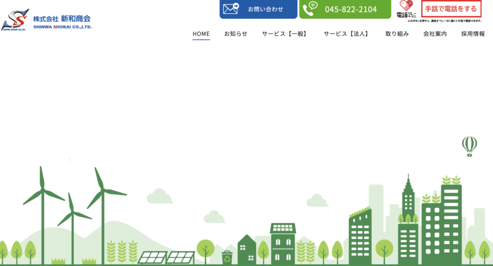Click the 電話リレーサービス heart icon
493x266 pixels.
click(405, 6)
